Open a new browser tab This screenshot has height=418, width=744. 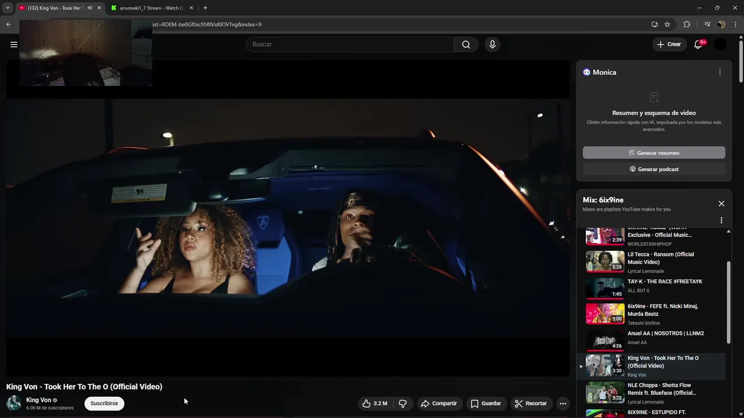[x=205, y=8]
